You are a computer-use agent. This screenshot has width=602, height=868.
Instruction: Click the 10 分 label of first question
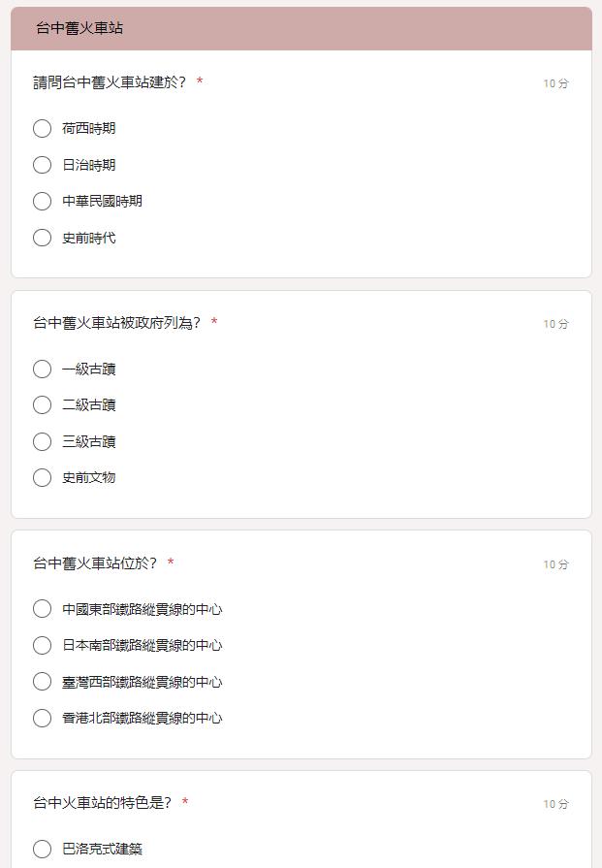555,83
